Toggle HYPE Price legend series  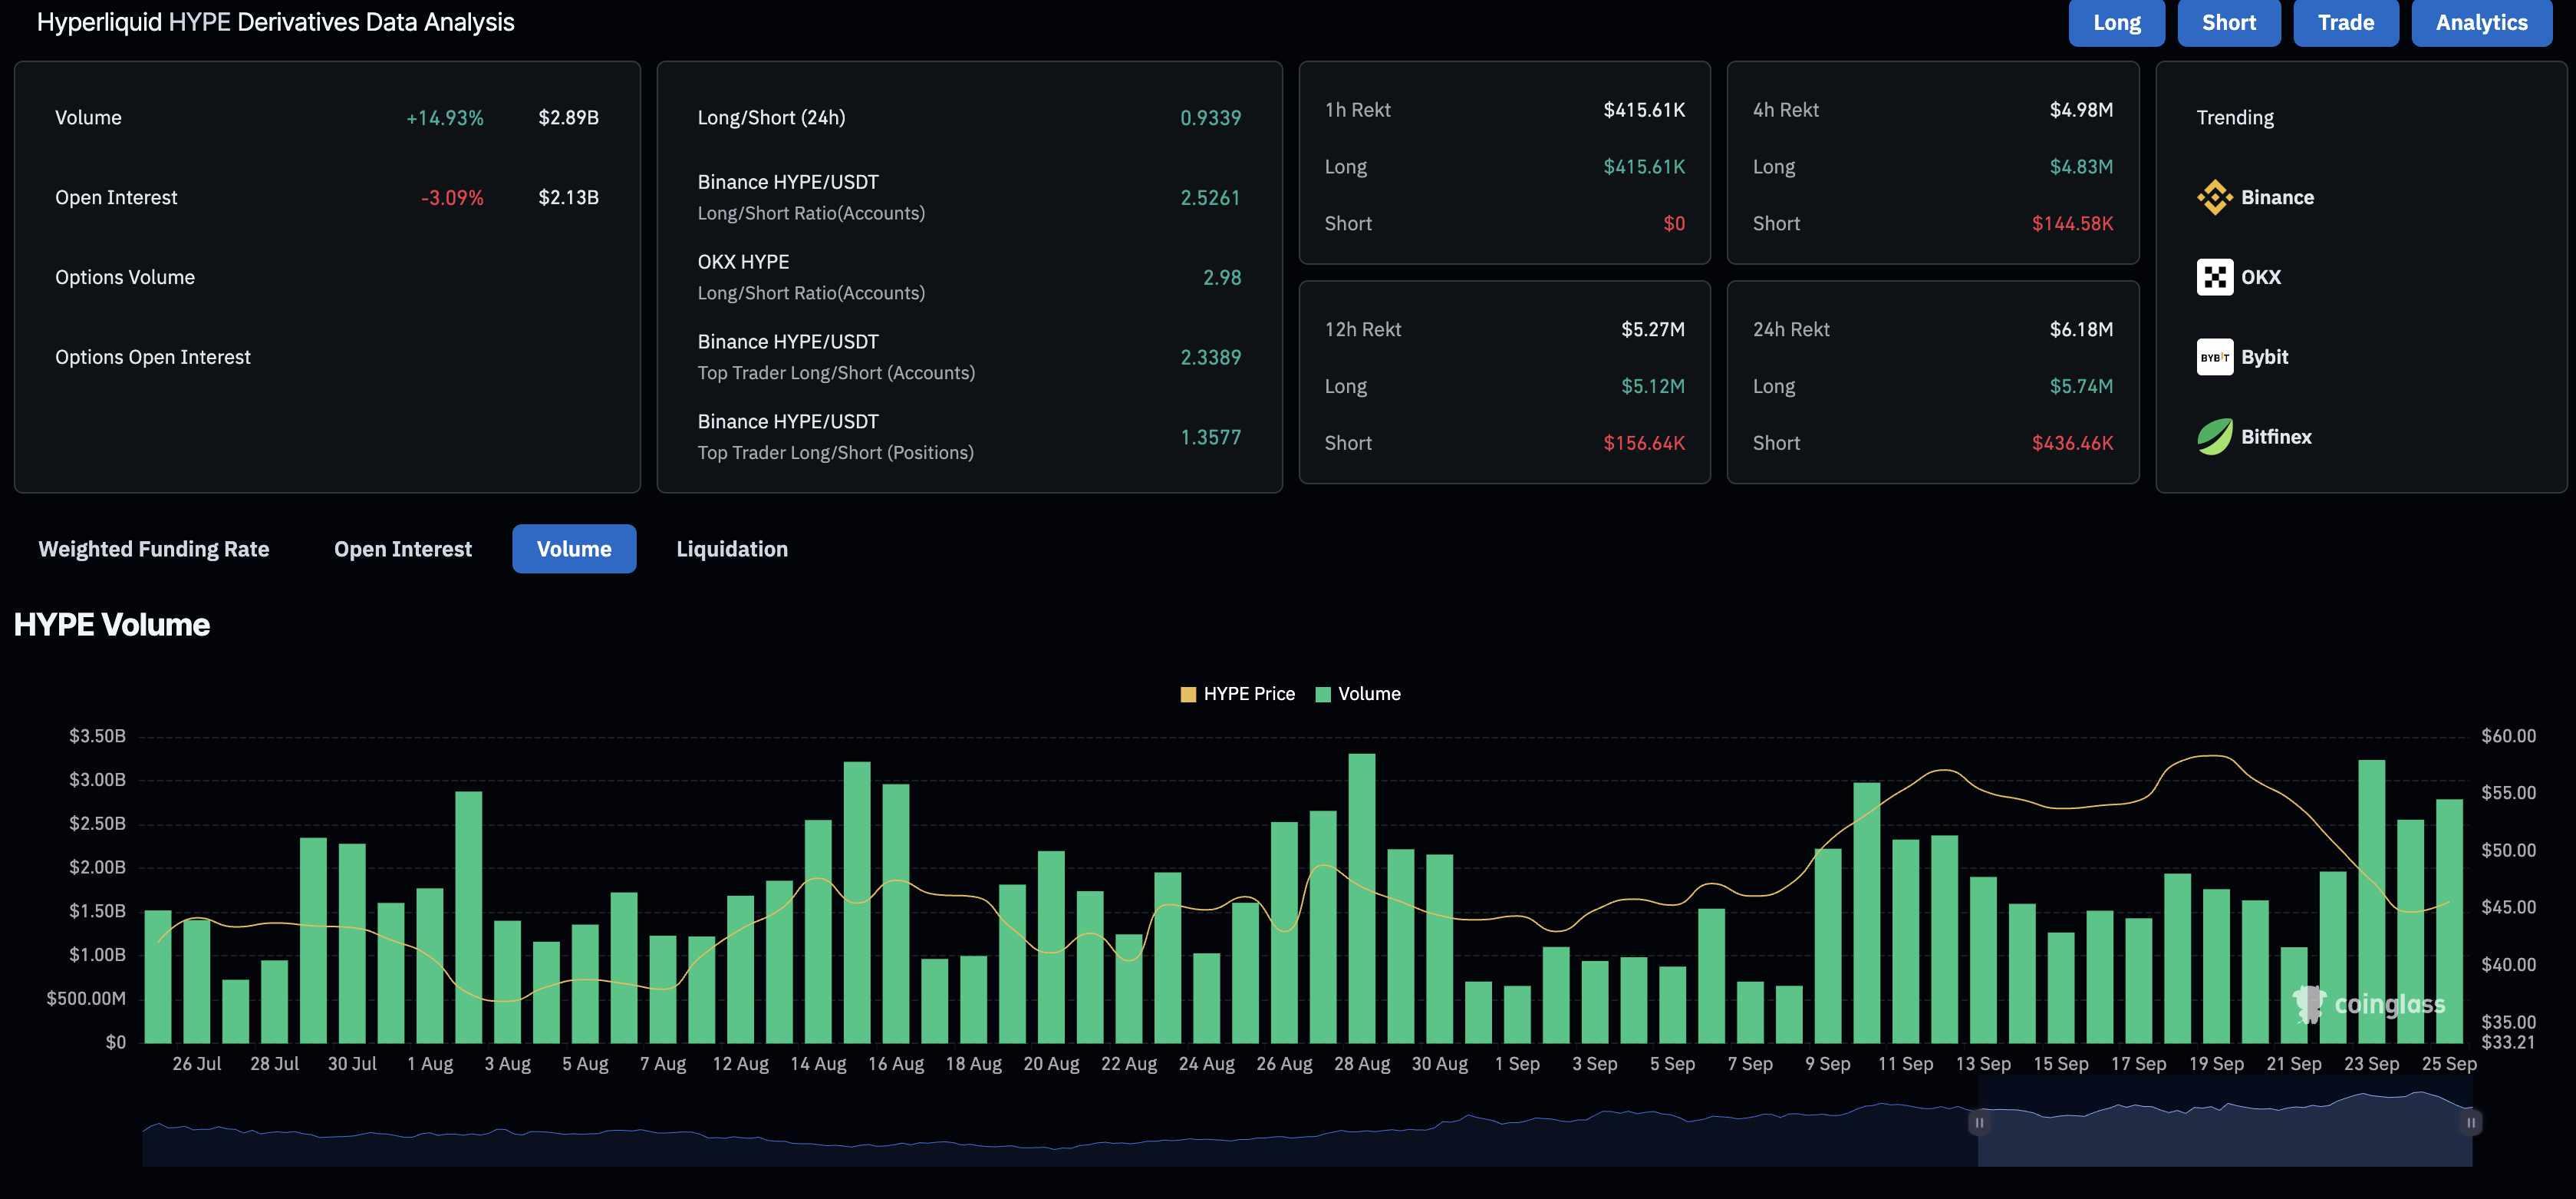(1237, 694)
